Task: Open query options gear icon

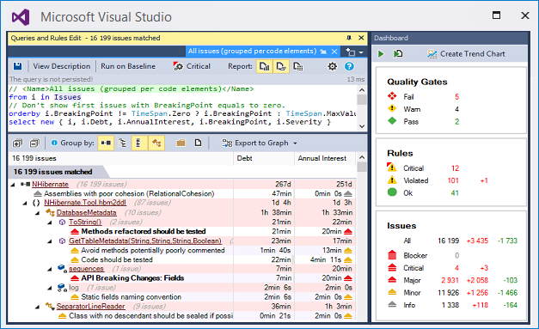Action: tap(332, 66)
